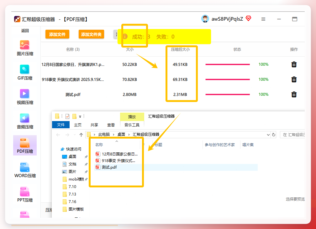Click the app logo in title bar
This screenshot has width=316, height=229.
17,19
